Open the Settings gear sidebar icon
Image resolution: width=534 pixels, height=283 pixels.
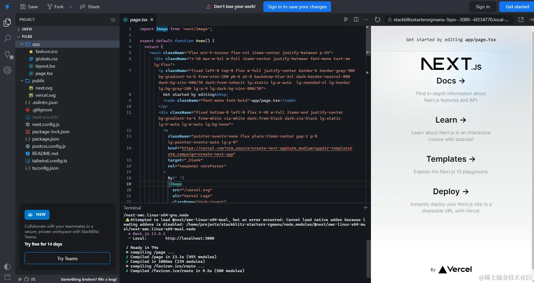pos(7,70)
